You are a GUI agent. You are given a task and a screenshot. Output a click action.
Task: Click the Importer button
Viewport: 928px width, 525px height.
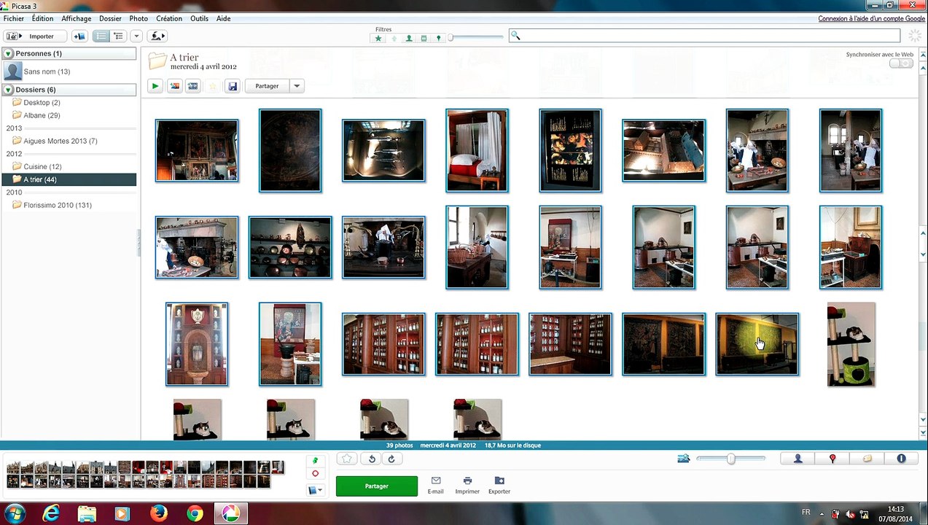click(x=35, y=36)
